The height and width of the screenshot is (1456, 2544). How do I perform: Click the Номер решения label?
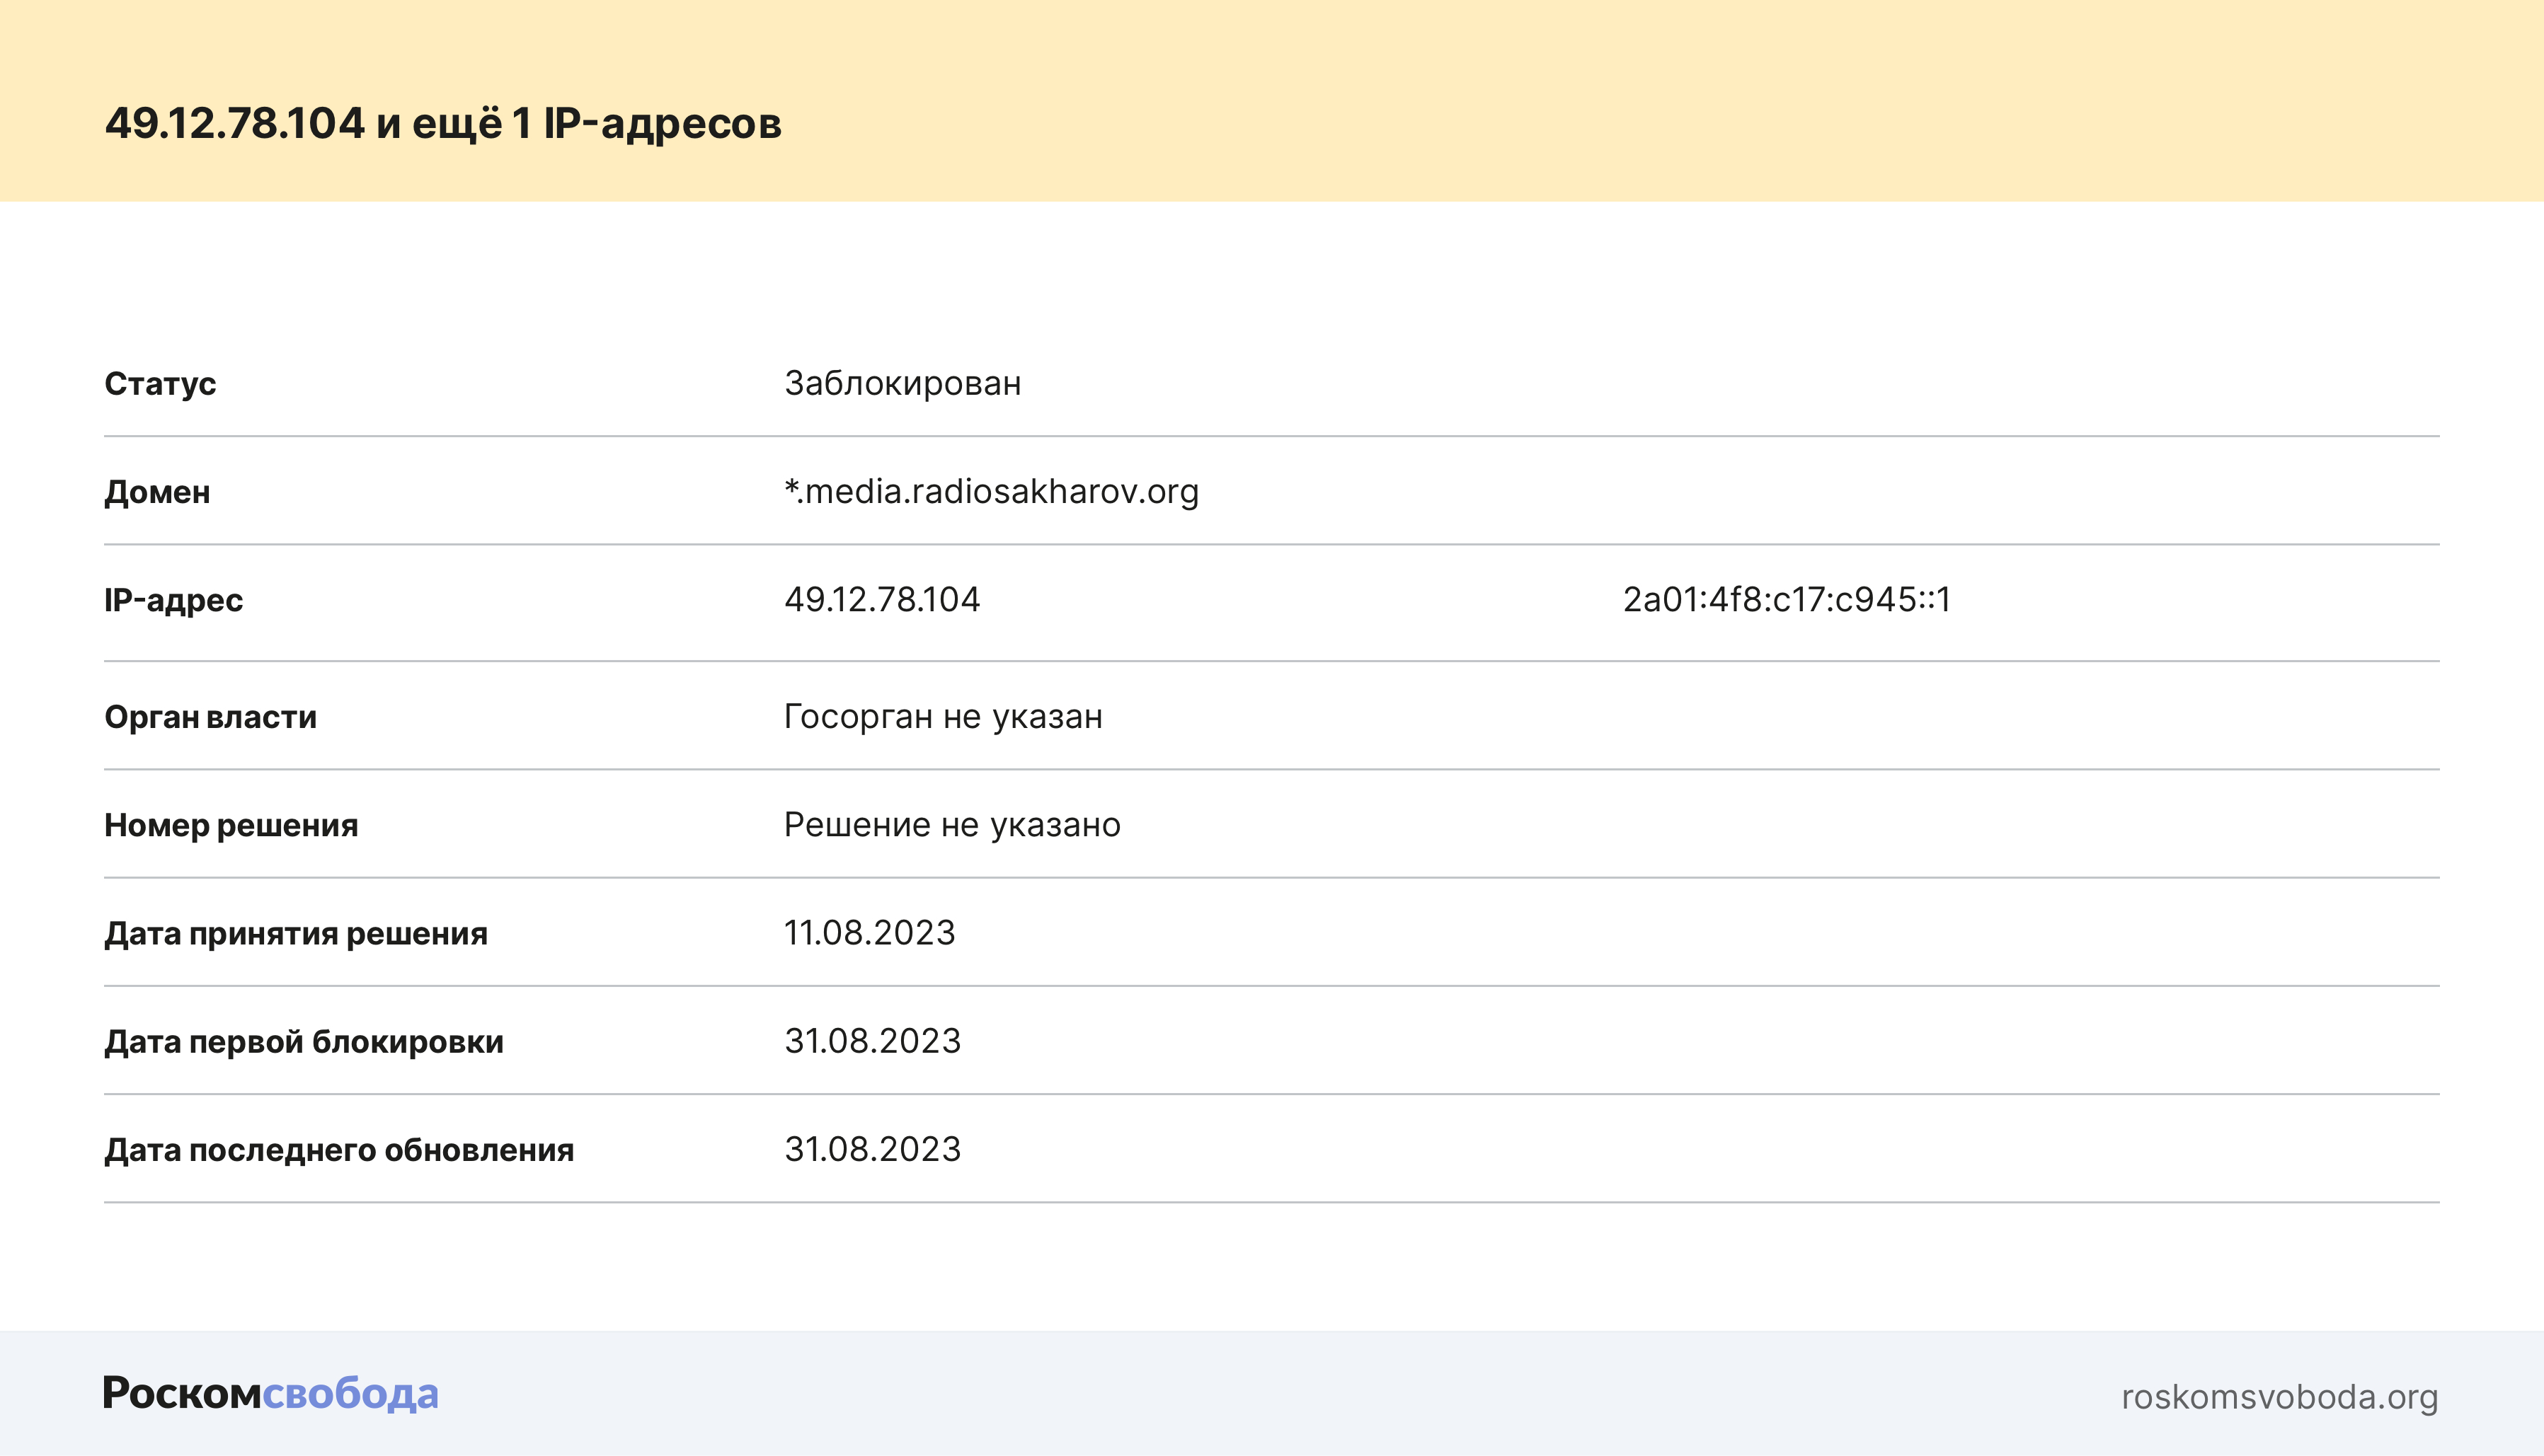[x=231, y=825]
